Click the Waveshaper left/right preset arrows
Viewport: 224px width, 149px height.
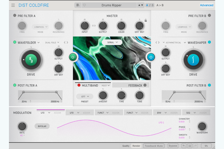tap(157, 43)
